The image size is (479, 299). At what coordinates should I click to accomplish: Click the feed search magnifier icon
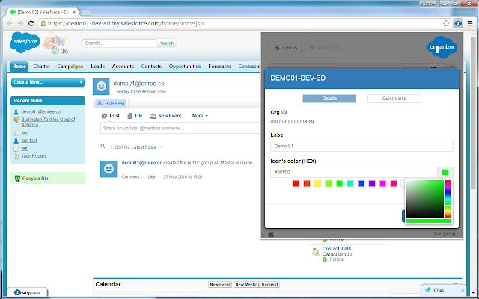pyautogui.click(x=103, y=147)
